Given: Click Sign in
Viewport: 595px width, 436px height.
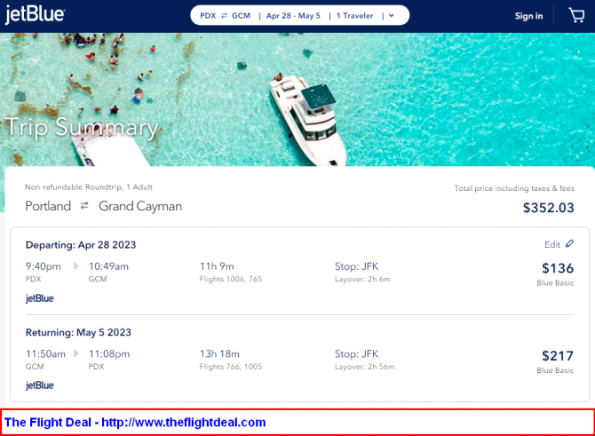Looking at the screenshot, I should (x=528, y=16).
